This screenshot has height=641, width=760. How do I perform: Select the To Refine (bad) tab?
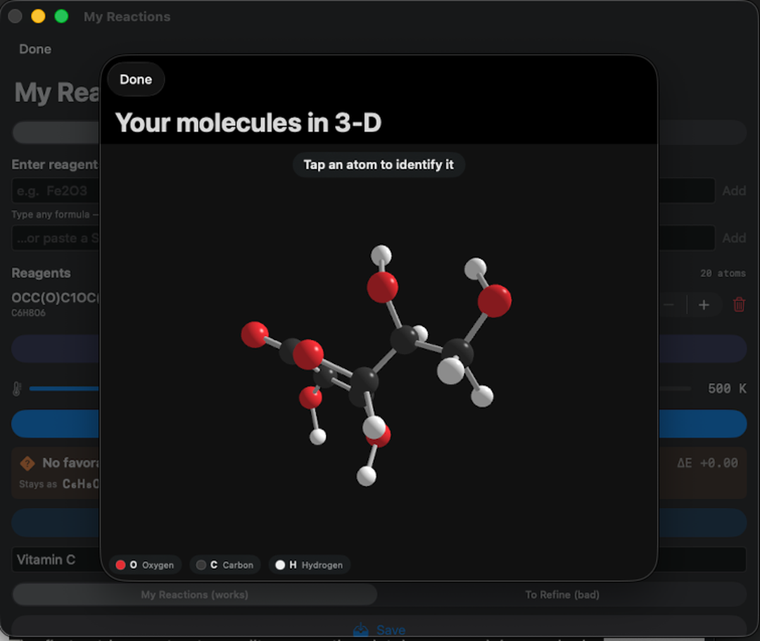[x=562, y=595]
